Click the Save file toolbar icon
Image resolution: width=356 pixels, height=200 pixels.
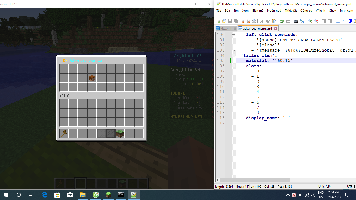point(230,21)
